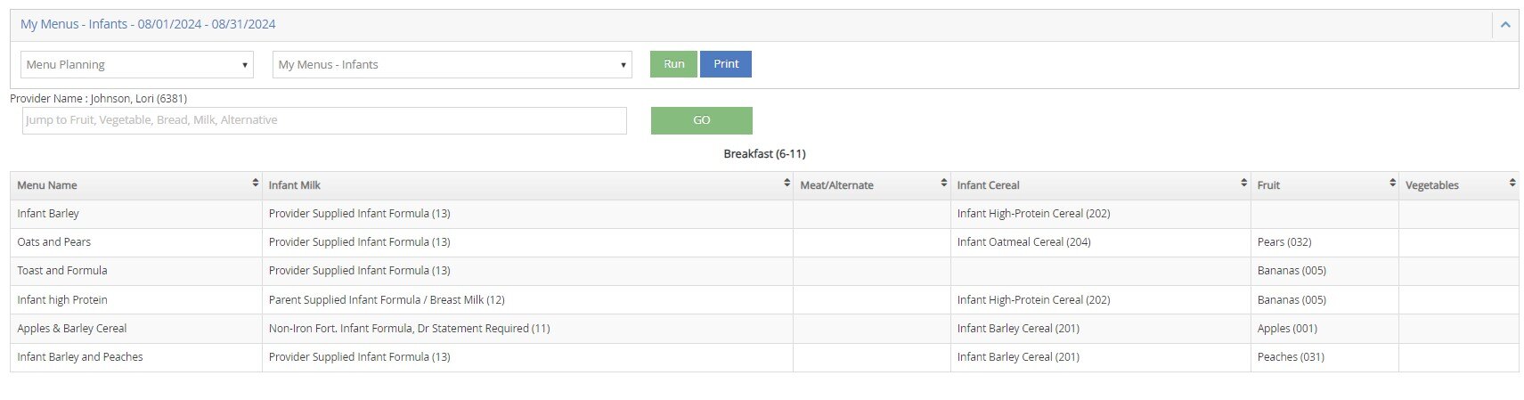Open the Menu Planning dropdown
The image size is (1524, 400).
[137, 64]
